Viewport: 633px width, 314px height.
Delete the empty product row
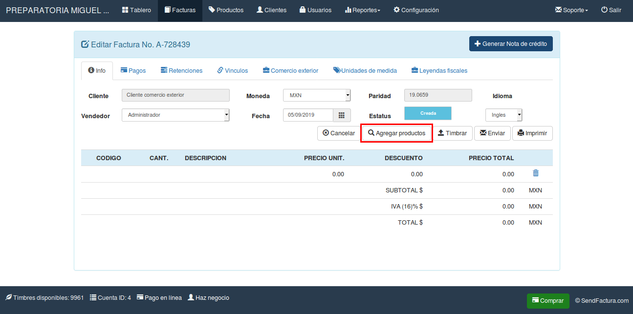[x=536, y=173]
